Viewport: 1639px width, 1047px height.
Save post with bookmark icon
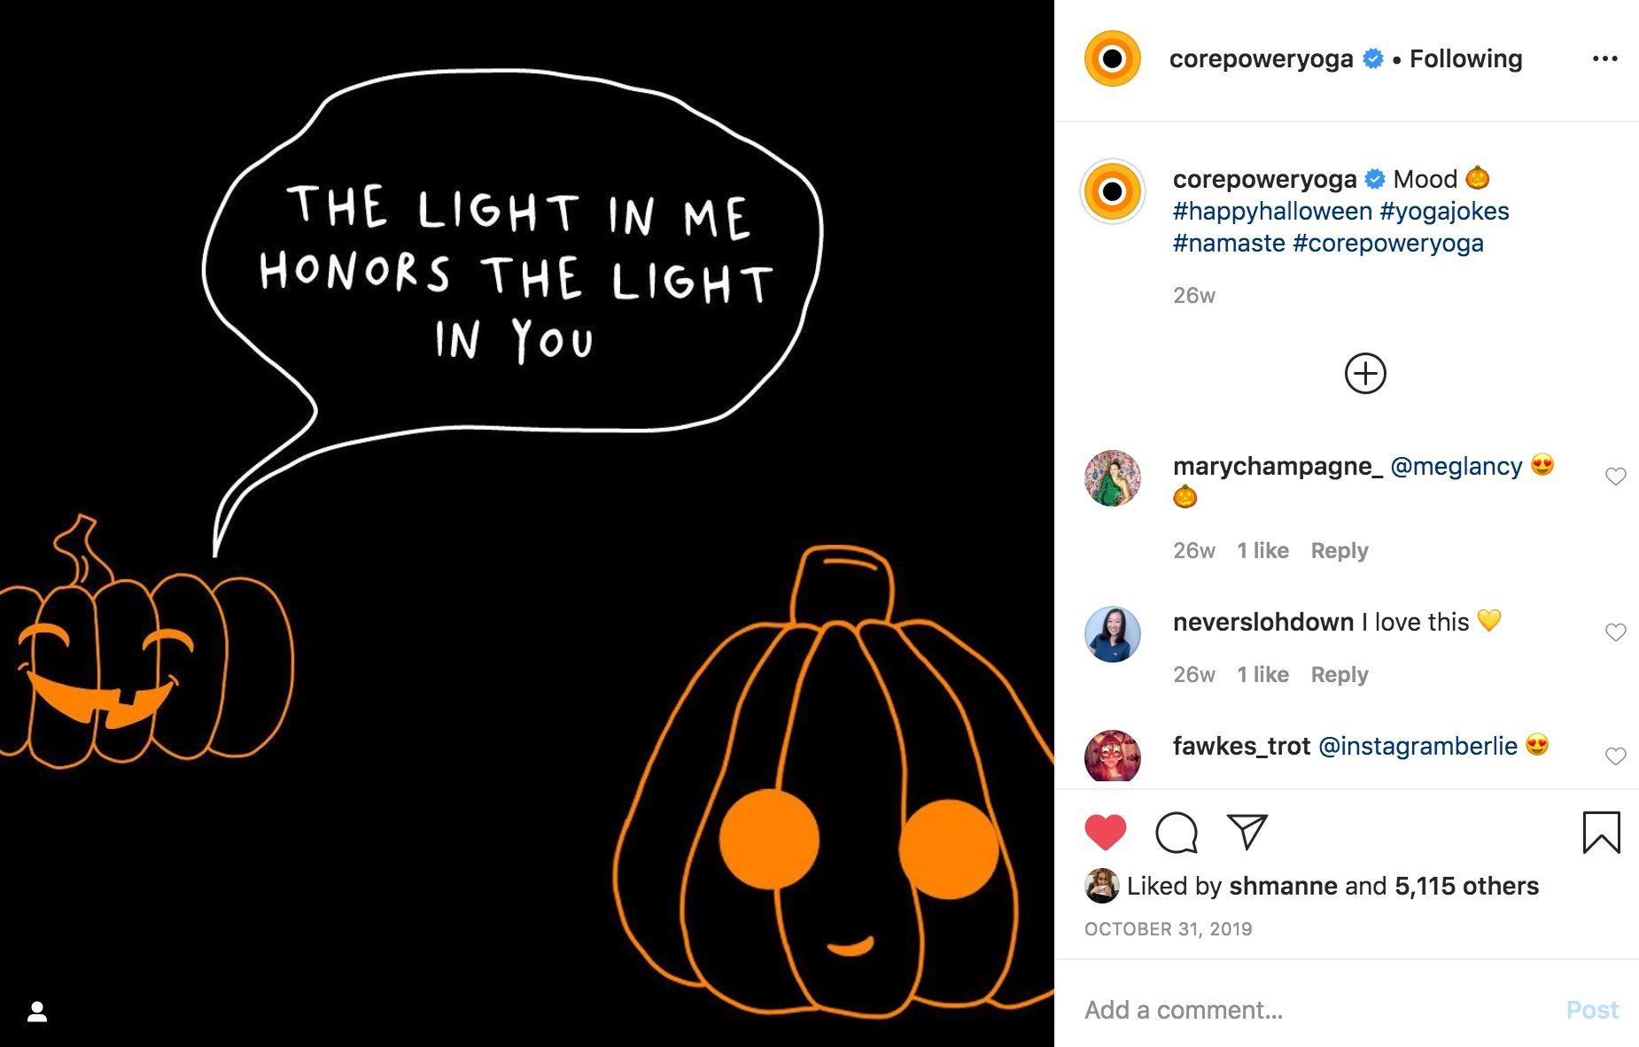[1601, 833]
